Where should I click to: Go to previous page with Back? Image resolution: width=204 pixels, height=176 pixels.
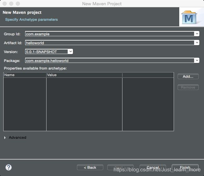point(90,167)
